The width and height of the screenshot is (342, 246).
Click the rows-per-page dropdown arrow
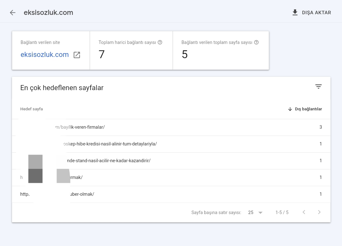[260, 213]
